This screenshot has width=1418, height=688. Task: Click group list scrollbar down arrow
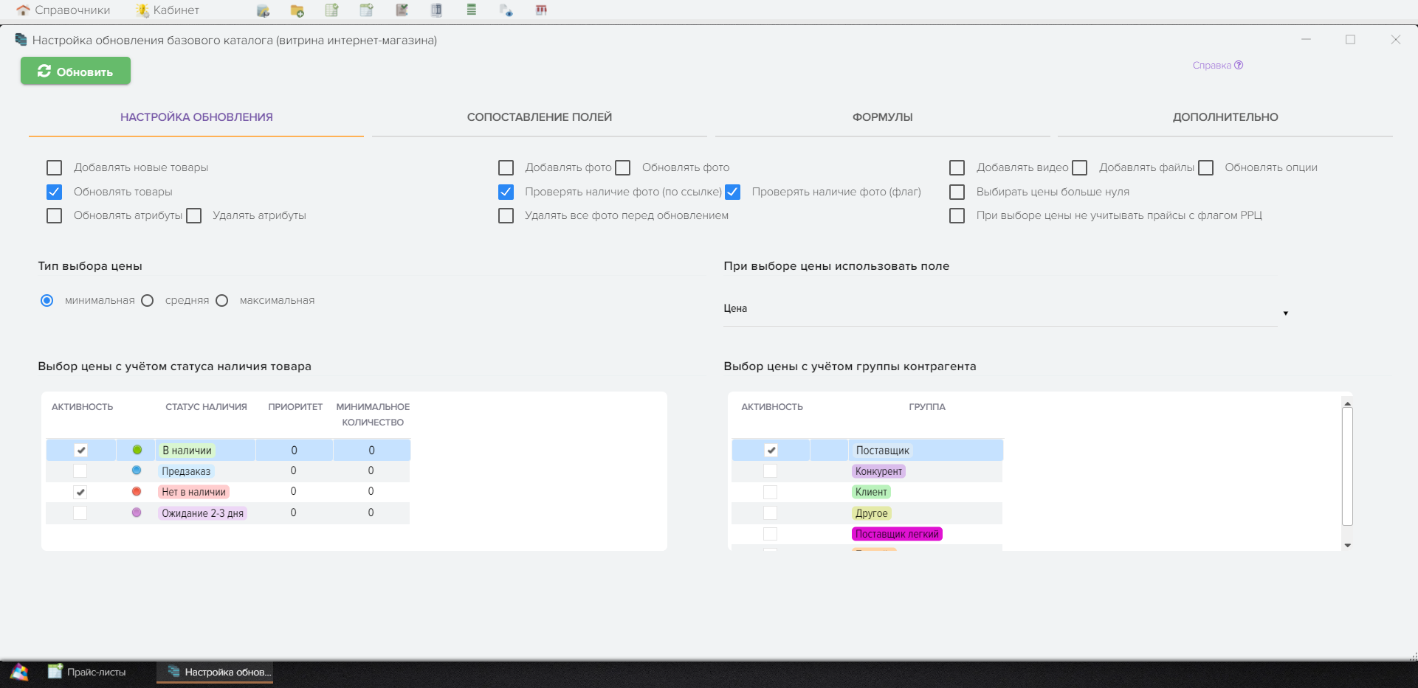coord(1348,546)
